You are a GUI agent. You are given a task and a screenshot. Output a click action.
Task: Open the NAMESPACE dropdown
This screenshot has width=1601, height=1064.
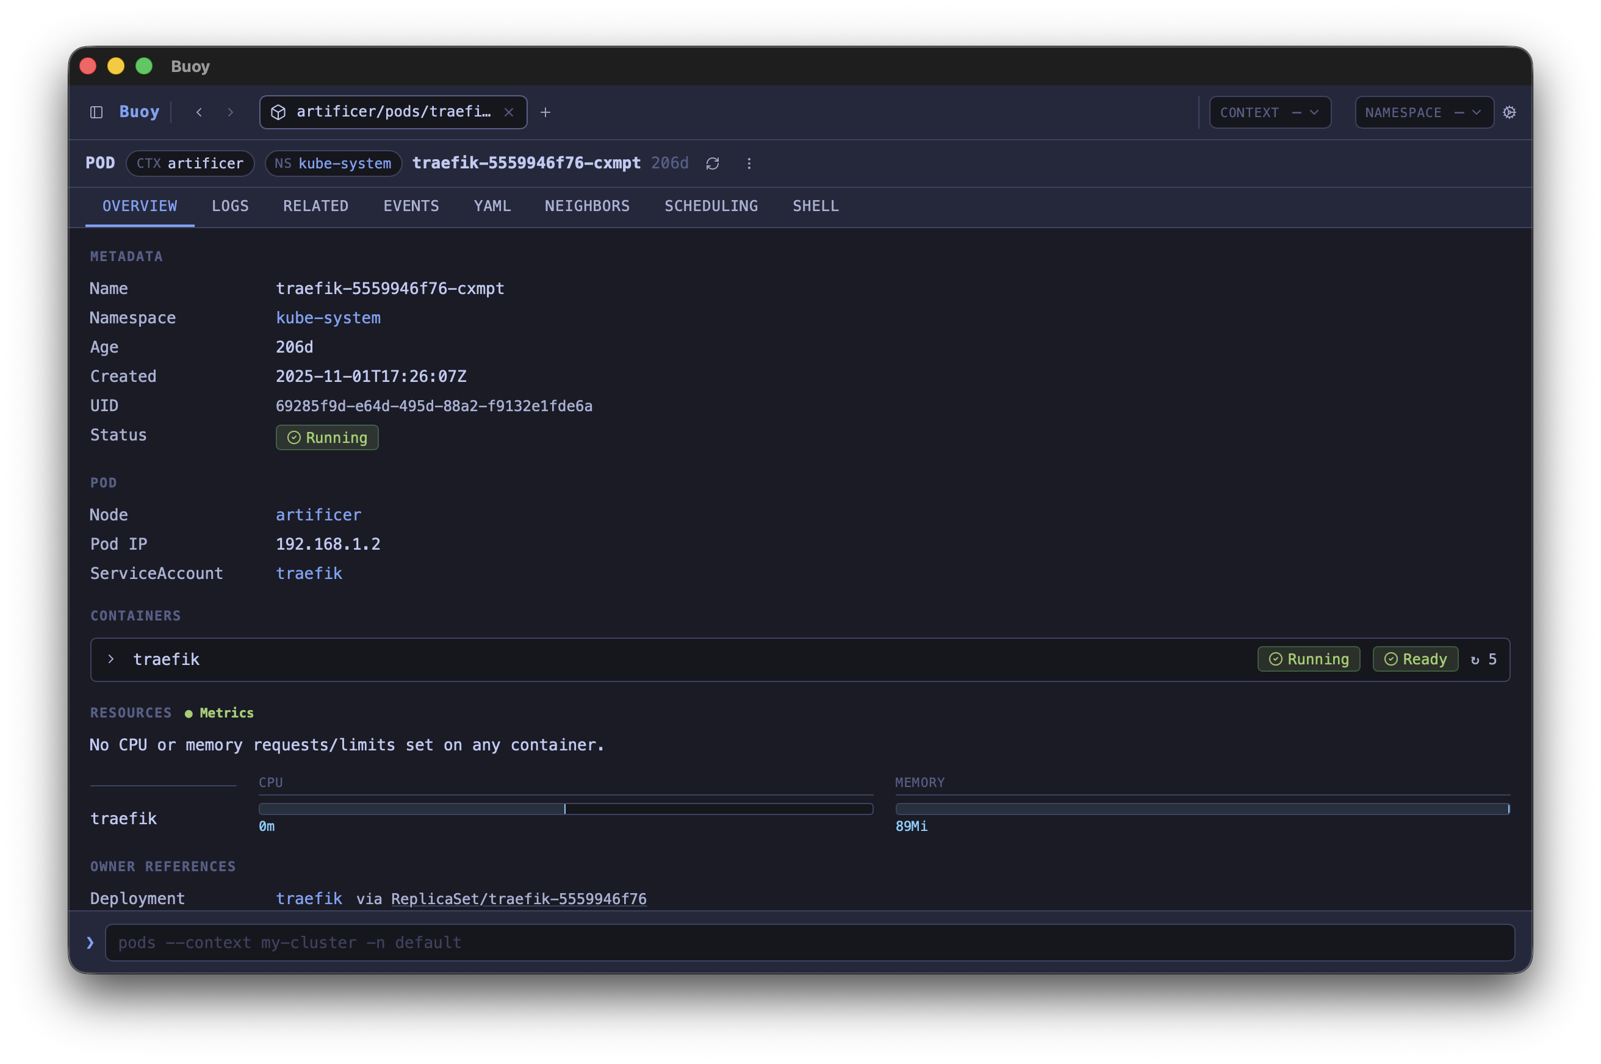(1423, 112)
